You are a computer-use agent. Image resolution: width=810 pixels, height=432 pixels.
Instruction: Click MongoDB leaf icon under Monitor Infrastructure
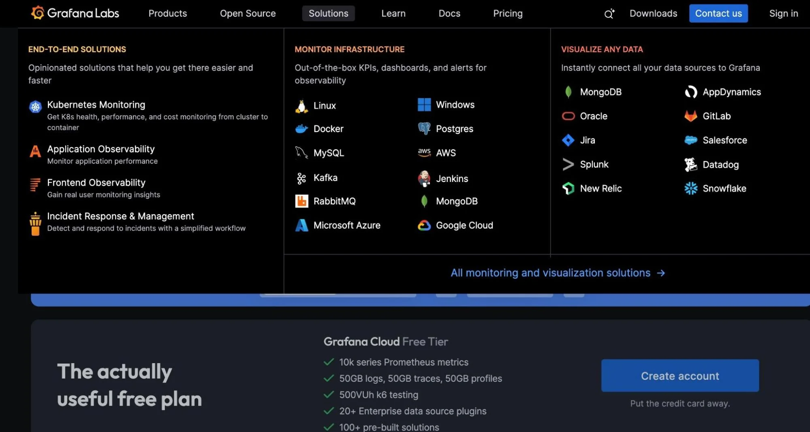pyautogui.click(x=424, y=201)
